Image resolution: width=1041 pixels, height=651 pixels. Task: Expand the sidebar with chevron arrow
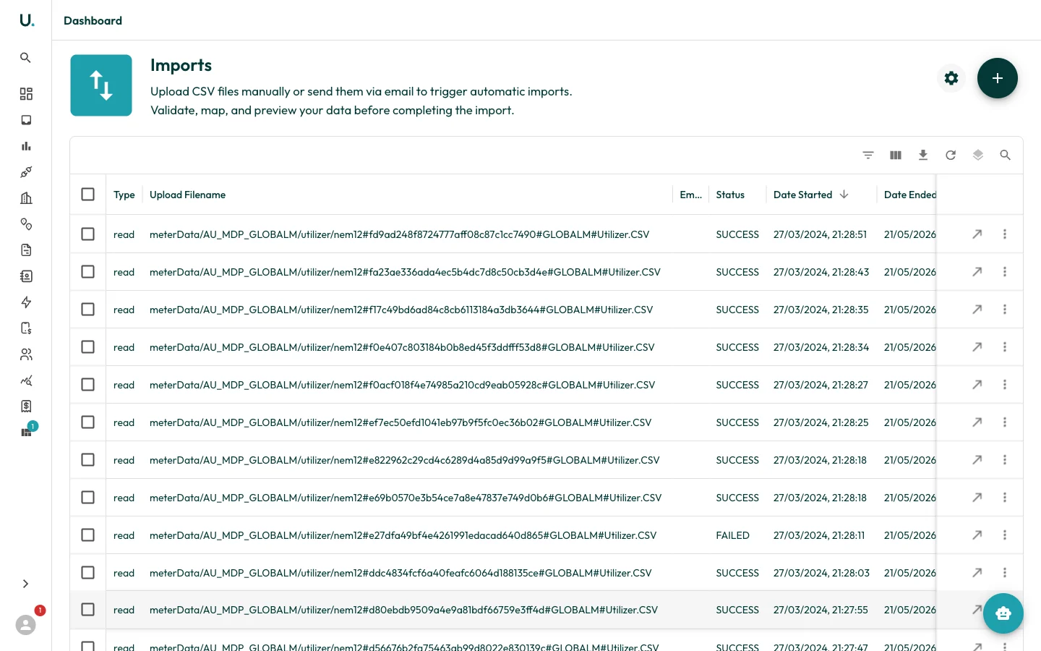coord(26,584)
